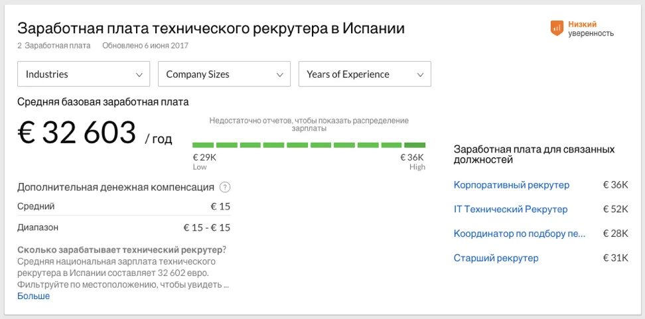Open the Industries dropdown
The width and height of the screenshot is (645, 319).
(84, 74)
